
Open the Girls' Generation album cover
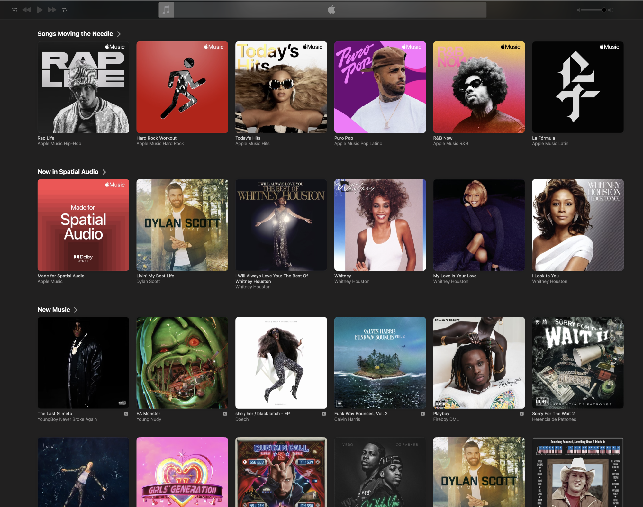pos(182,472)
